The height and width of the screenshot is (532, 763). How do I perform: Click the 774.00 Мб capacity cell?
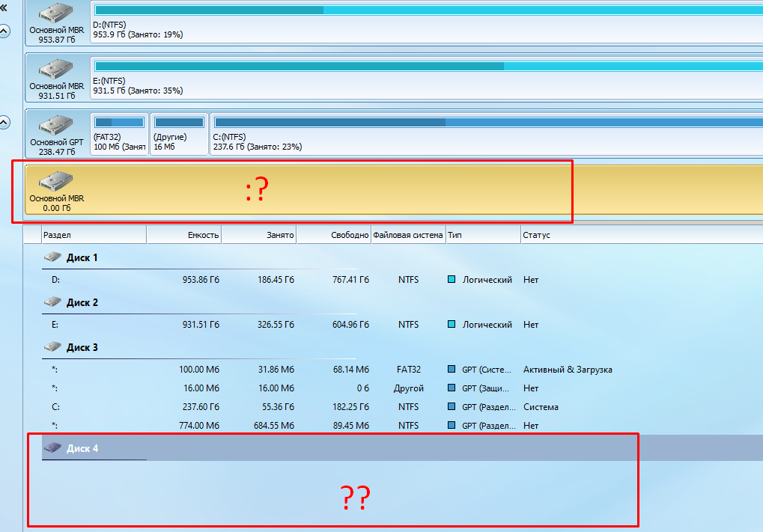199,426
